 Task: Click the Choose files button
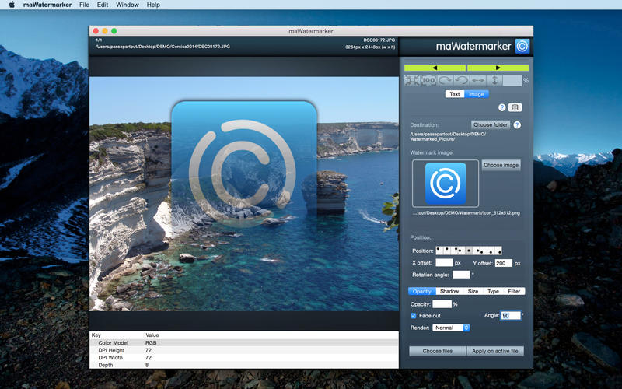click(438, 351)
